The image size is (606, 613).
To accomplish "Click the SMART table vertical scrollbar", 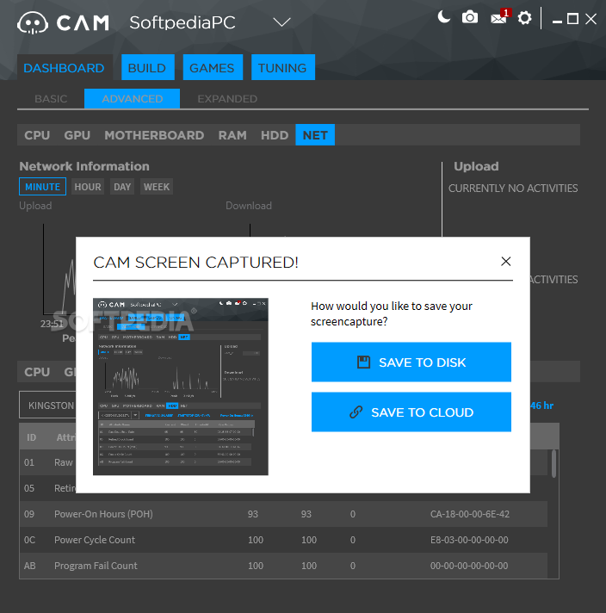I will (x=553, y=464).
